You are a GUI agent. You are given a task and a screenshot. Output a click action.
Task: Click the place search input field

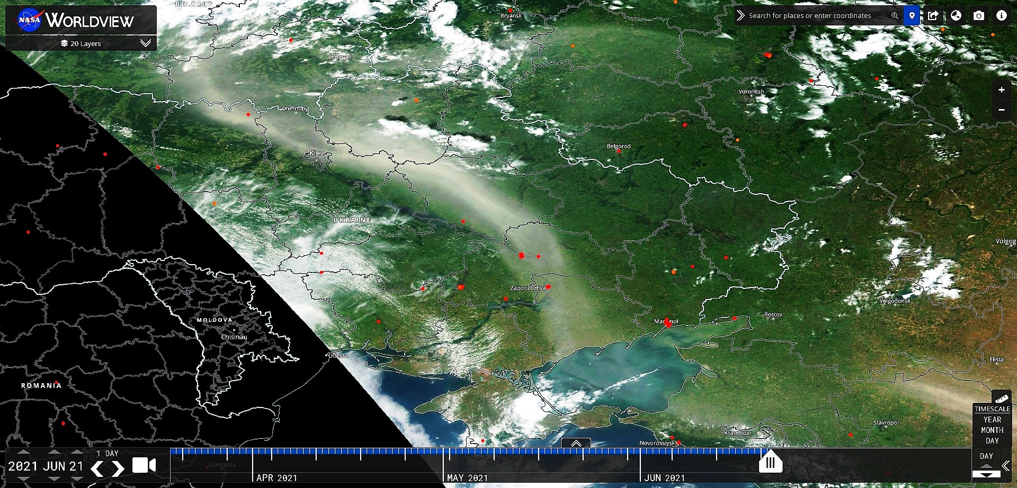pos(816,16)
